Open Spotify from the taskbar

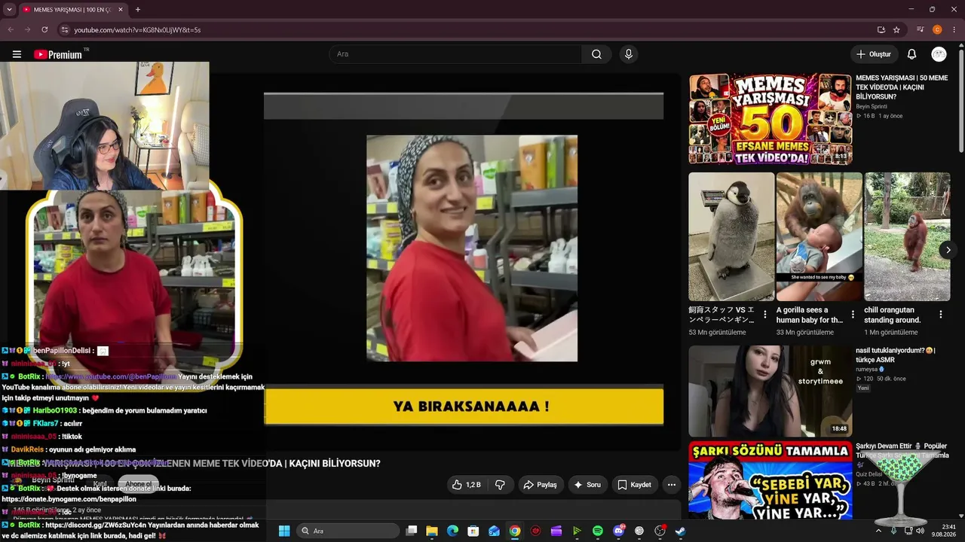598,531
